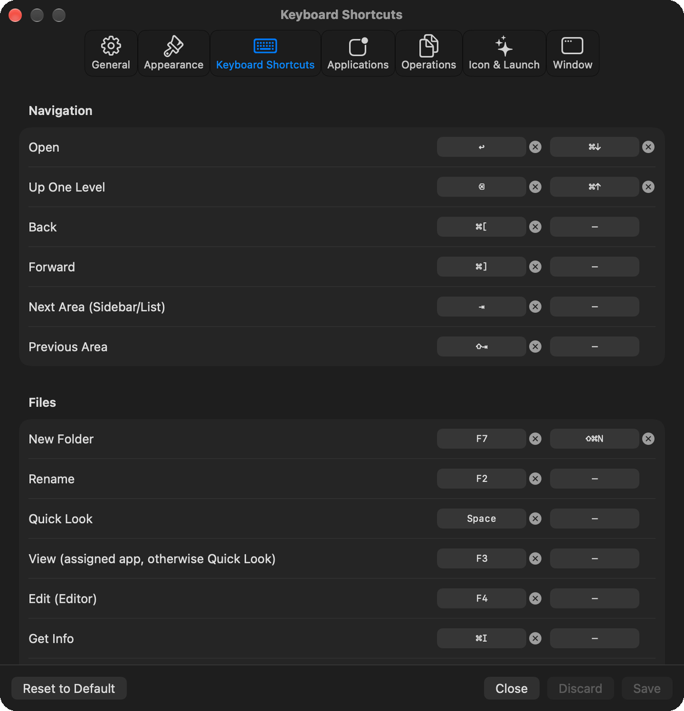This screenshot has height=711, width=684.
Task: Edit the ⌘↓ secondary shortcut field for Open
Action: [x=594, y=147]
